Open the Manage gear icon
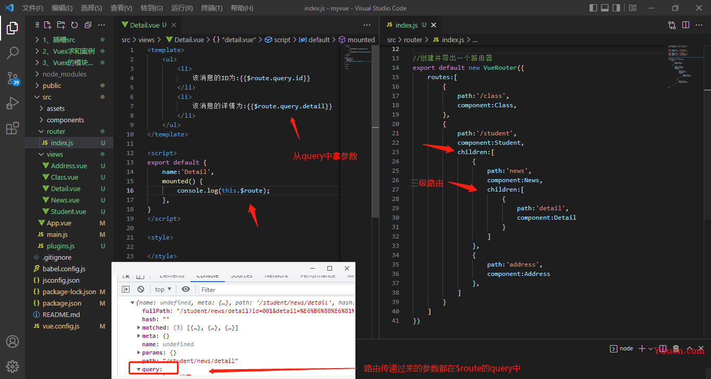 pos(12,366)
